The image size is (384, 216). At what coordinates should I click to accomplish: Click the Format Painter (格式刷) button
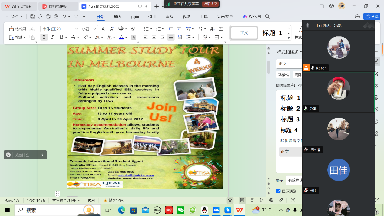click(18, 29)
